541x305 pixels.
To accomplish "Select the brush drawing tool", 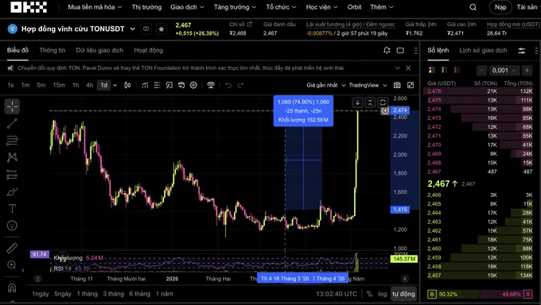I will tap(12, 191).
